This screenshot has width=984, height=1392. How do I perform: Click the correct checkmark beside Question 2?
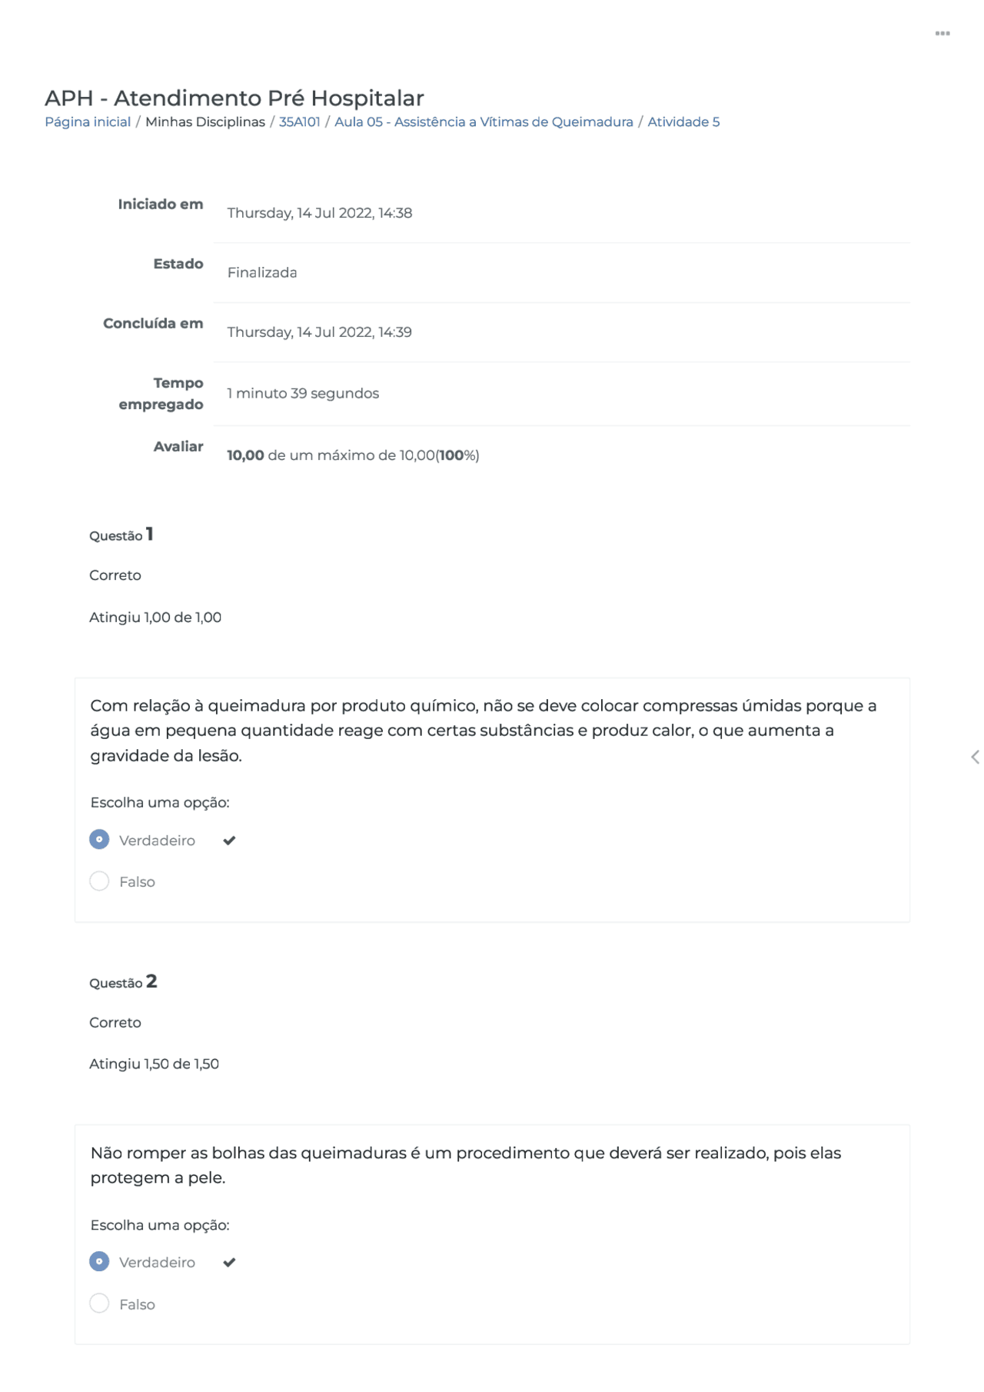229,1262
